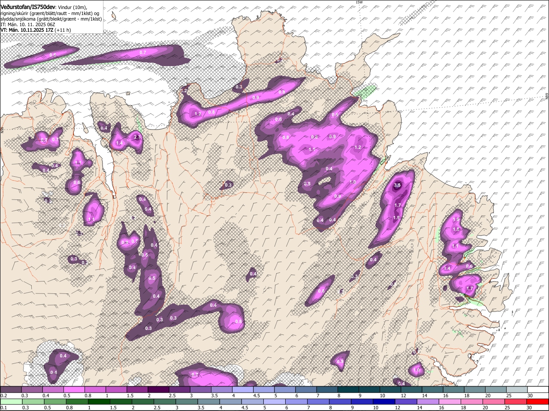Pick the dark green lower-row swatch starting at 1
Viewport: 549px width, 411px height.
[x=99, y=402]
